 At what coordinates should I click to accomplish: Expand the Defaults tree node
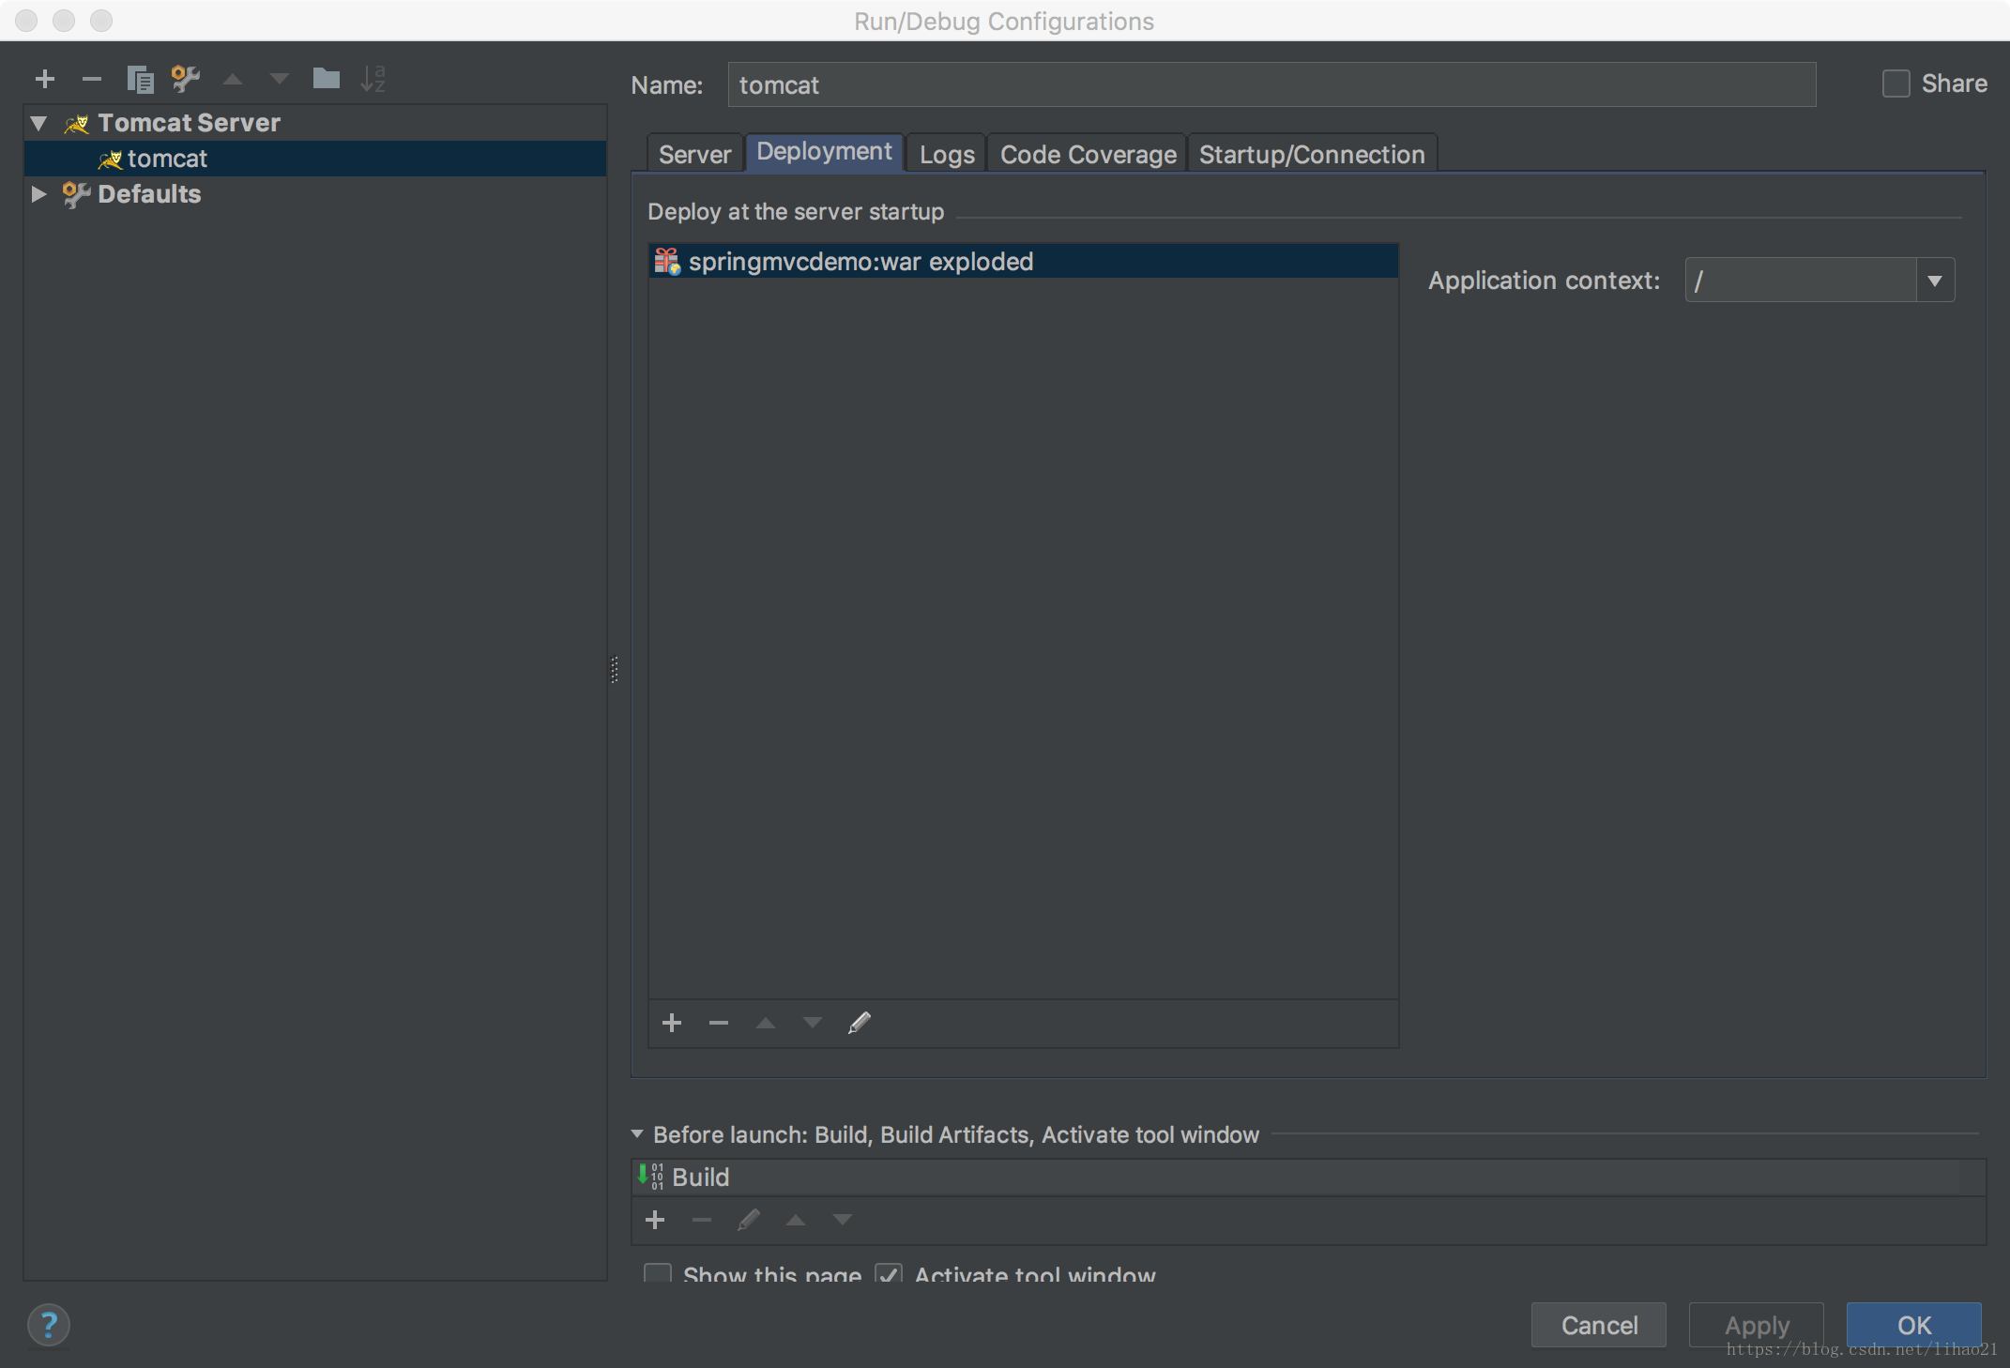click(38, 194)
